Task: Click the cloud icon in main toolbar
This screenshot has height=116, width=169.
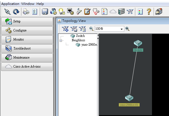Action: click(x=113, y=11)
